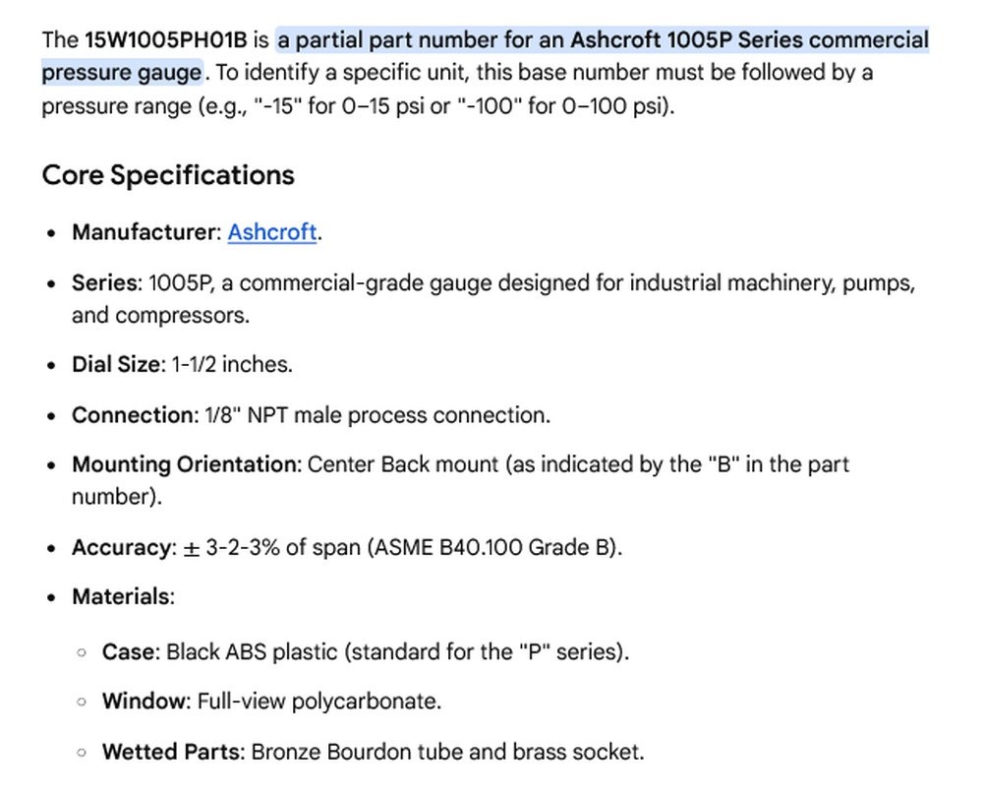Click the Wetted Parts label

coord(174,752)
